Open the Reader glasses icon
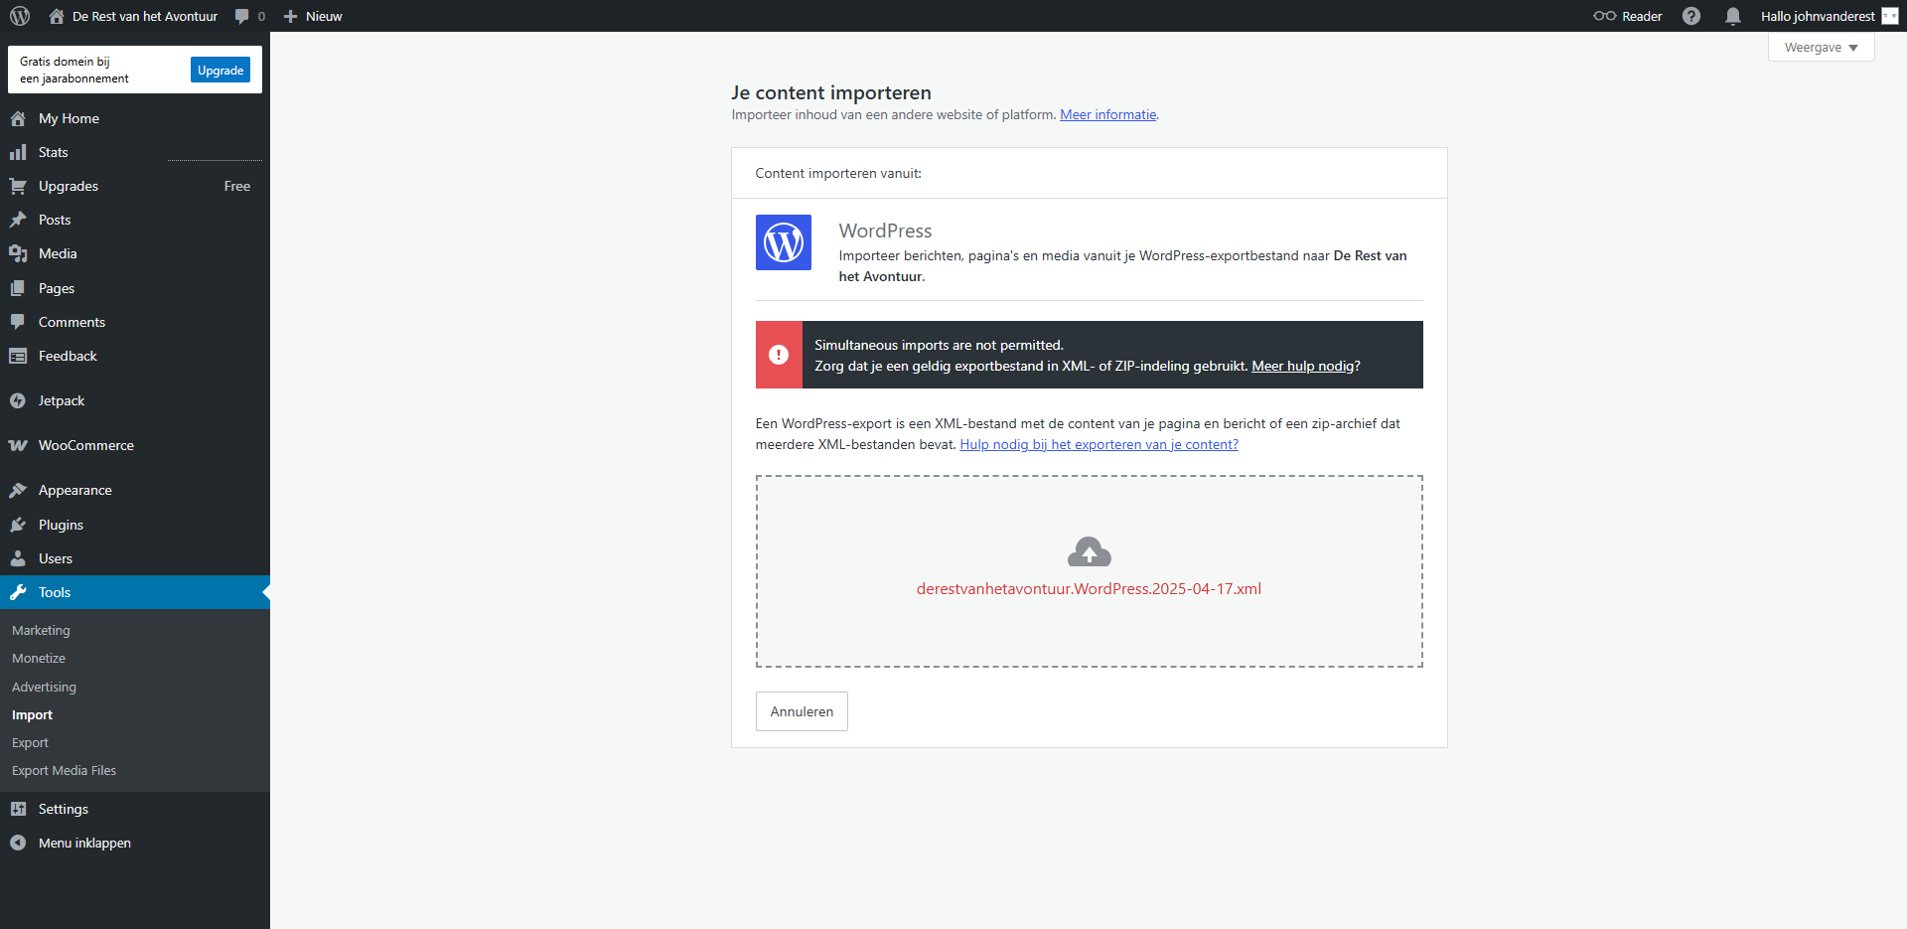Screen dimensions: 1907x929 (1604, 16)
